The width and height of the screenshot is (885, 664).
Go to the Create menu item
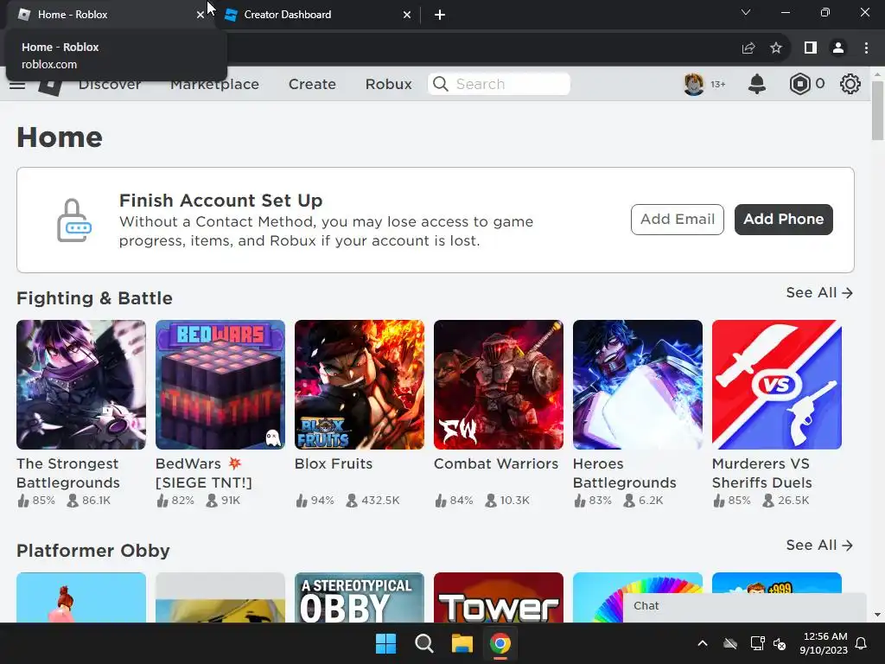[312, 84]
